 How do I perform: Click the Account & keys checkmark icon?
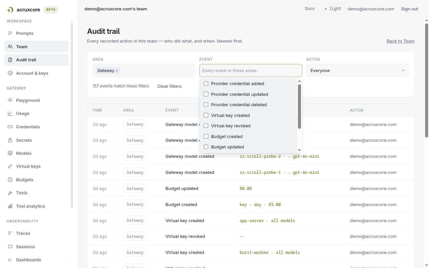pyautogui.click(x=10, y=73)
